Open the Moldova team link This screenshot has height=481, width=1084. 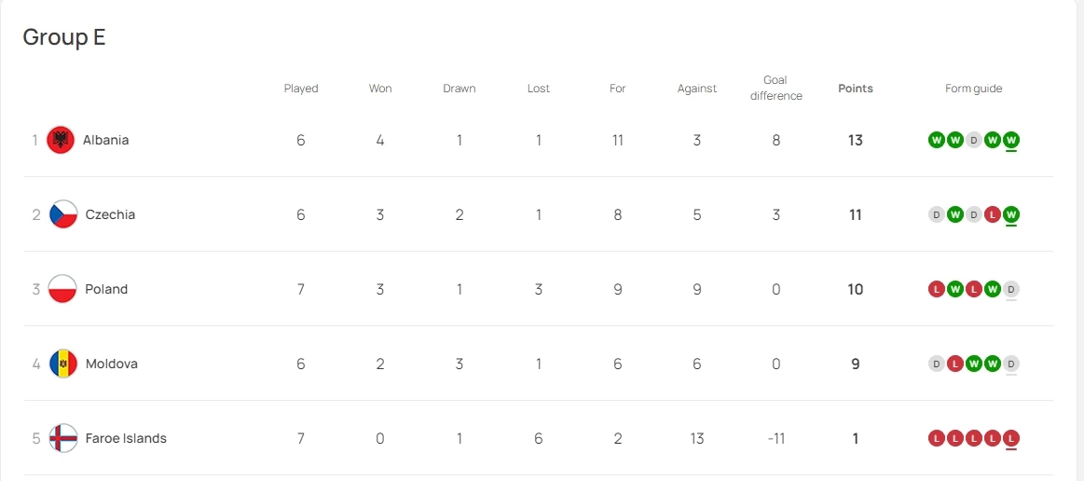pyautogui.click(x=111, y=364)
